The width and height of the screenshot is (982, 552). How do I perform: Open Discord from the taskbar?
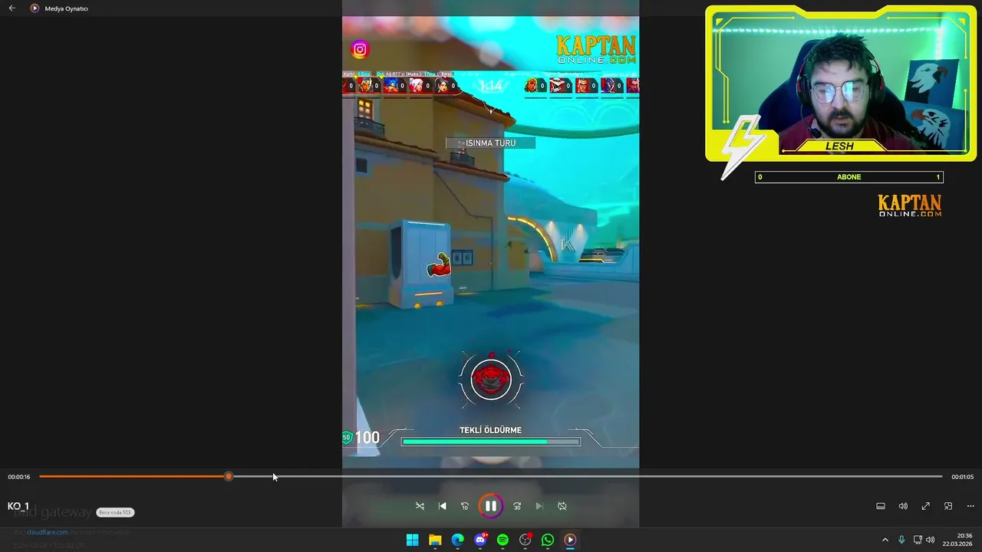[x=480, y=540]
